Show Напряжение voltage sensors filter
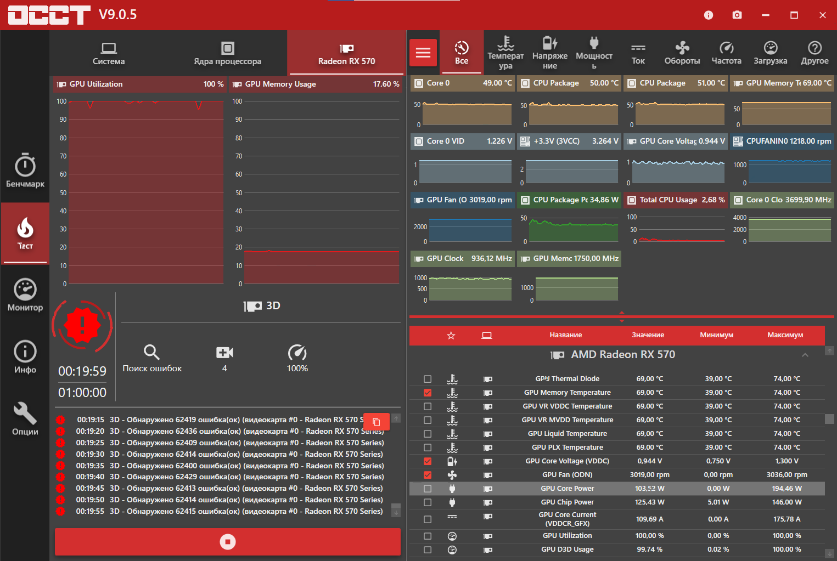Screen dimensions: 837x561 point(550,53)
